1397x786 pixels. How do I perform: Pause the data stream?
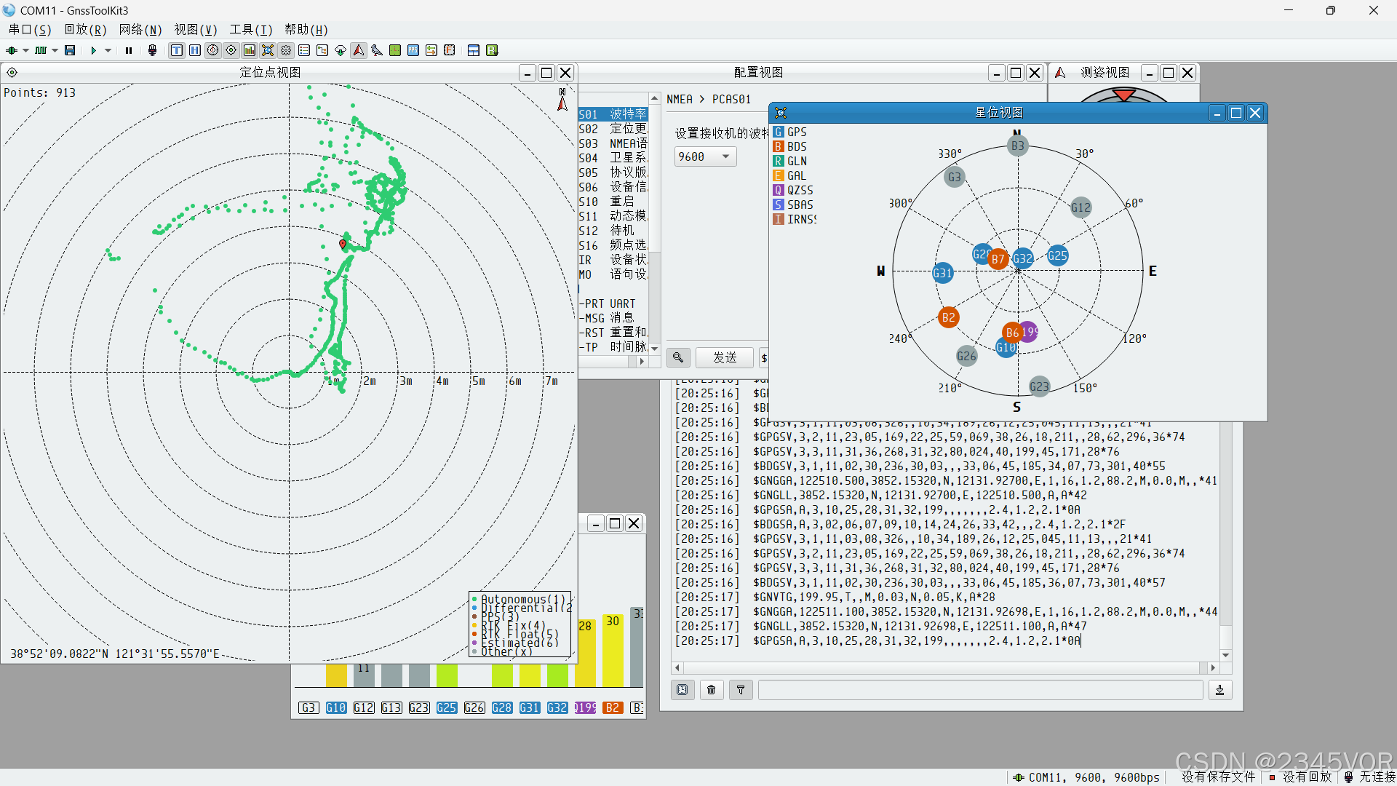tap(129, 50)
